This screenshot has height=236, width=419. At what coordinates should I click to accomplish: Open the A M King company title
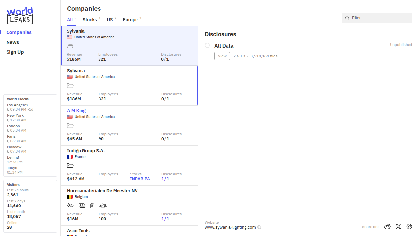point(76,111)
